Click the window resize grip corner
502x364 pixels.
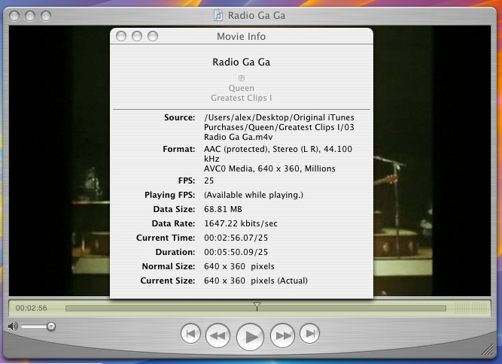[x=488, y=349]
